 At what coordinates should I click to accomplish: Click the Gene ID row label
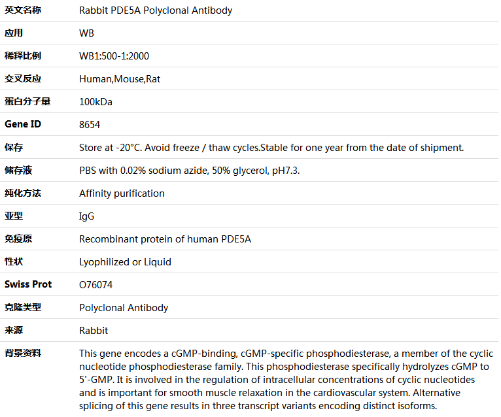pyautogui.click(x=23, y=124)
